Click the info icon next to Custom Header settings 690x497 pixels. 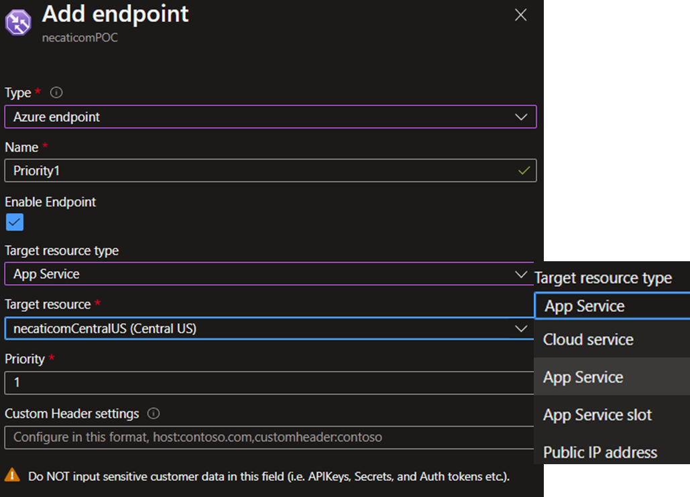(154, 413)
